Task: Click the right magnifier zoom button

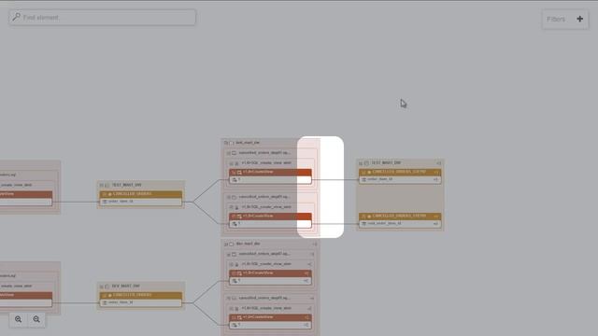Action: [36, 319]
